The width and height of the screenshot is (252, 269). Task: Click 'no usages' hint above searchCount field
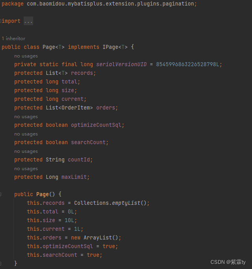(x=26, y=134)
